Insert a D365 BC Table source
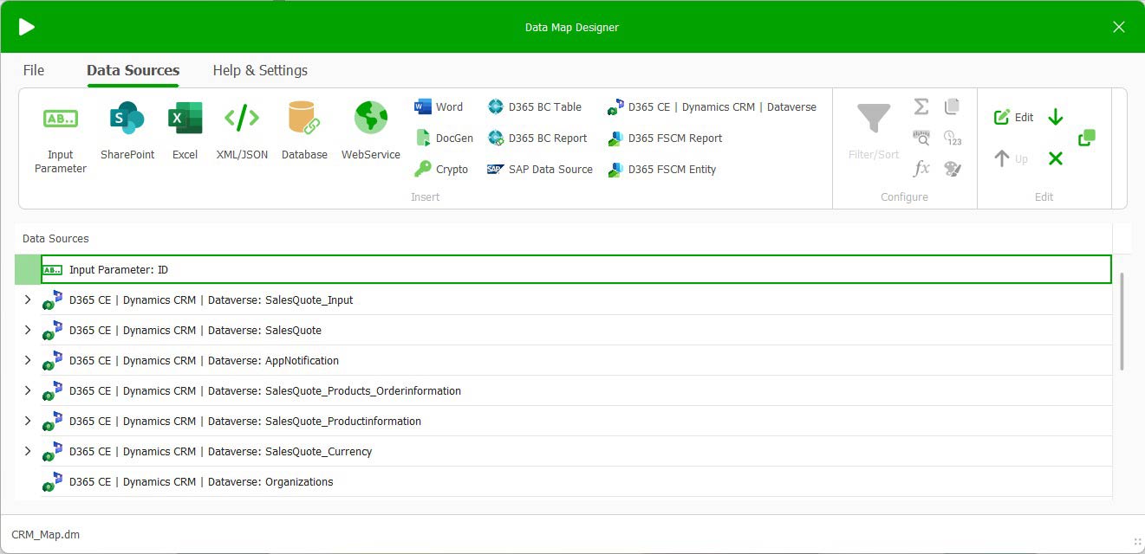Screen dimensions: 1145x554 (x=535, y=107)
